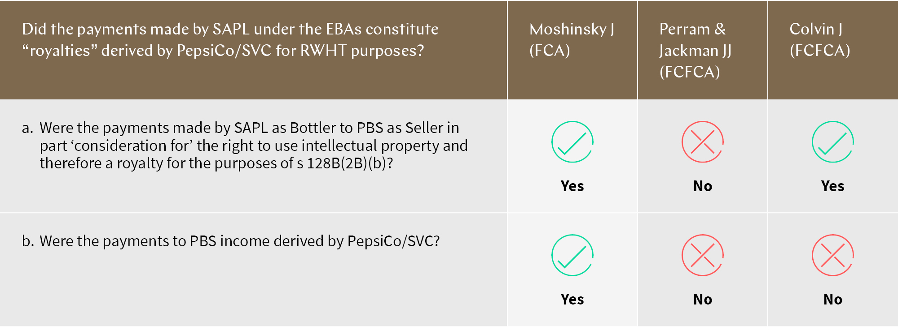Click the Yes label under Moshinsky J row b
Image resolution: width=898 pixels, height=330 pixels.
point(572,299)
